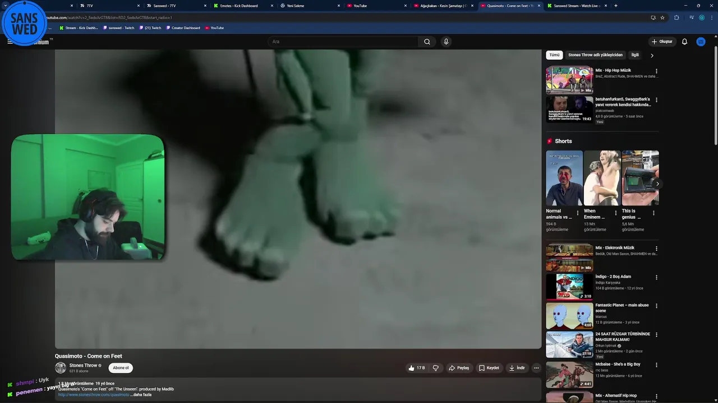Select the Tümü filter chip

pyautogui.click(x=554, y=55)
